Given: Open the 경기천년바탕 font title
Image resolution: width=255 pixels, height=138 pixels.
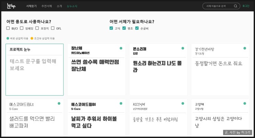Looking at the screenshot, I should pyautogui.click(x=205, y=49).
